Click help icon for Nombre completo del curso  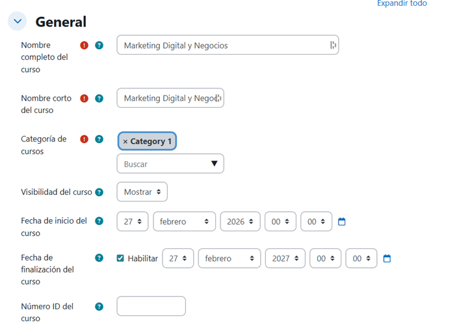[99, 45]
